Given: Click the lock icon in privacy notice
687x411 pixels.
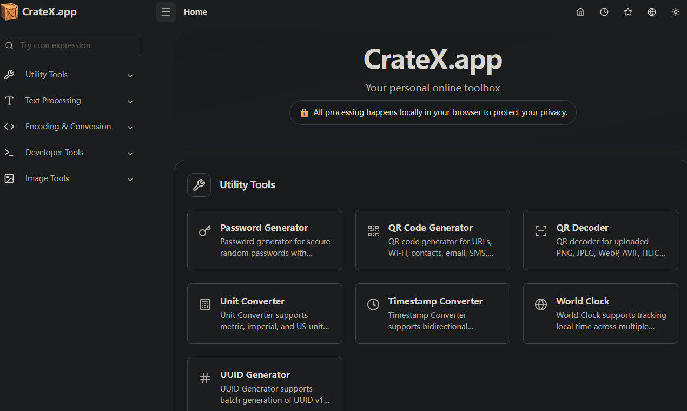Looking at the screenshot, I should tap(304, 112).
